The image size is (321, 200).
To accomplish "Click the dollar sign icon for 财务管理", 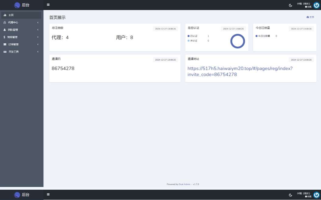I will 5,37.
